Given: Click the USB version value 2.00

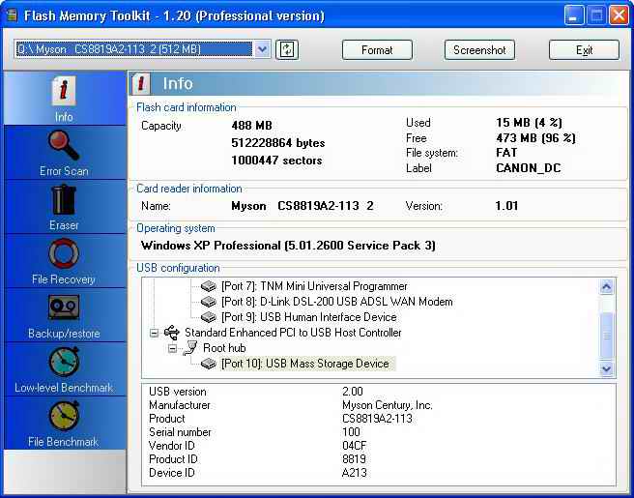Looking at the screenshot, I should (353, 392).
